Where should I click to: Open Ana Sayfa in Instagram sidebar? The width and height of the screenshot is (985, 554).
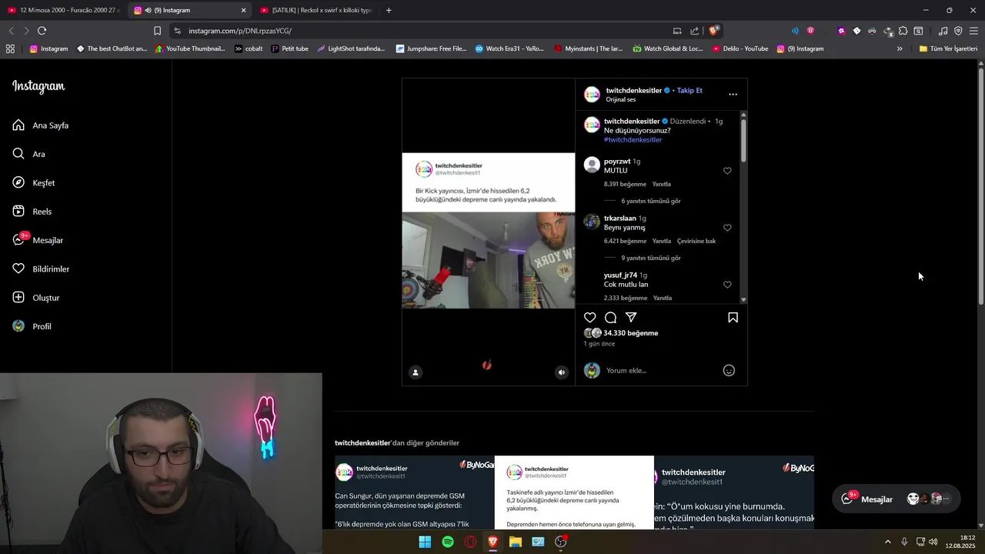point(41,125)
